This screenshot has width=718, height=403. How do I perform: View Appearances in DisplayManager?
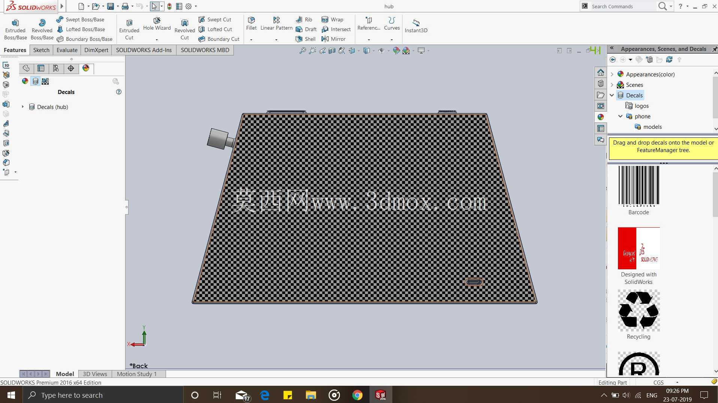click(25, 81)
